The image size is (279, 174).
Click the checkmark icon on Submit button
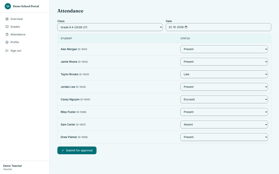(x=62, y=150)
